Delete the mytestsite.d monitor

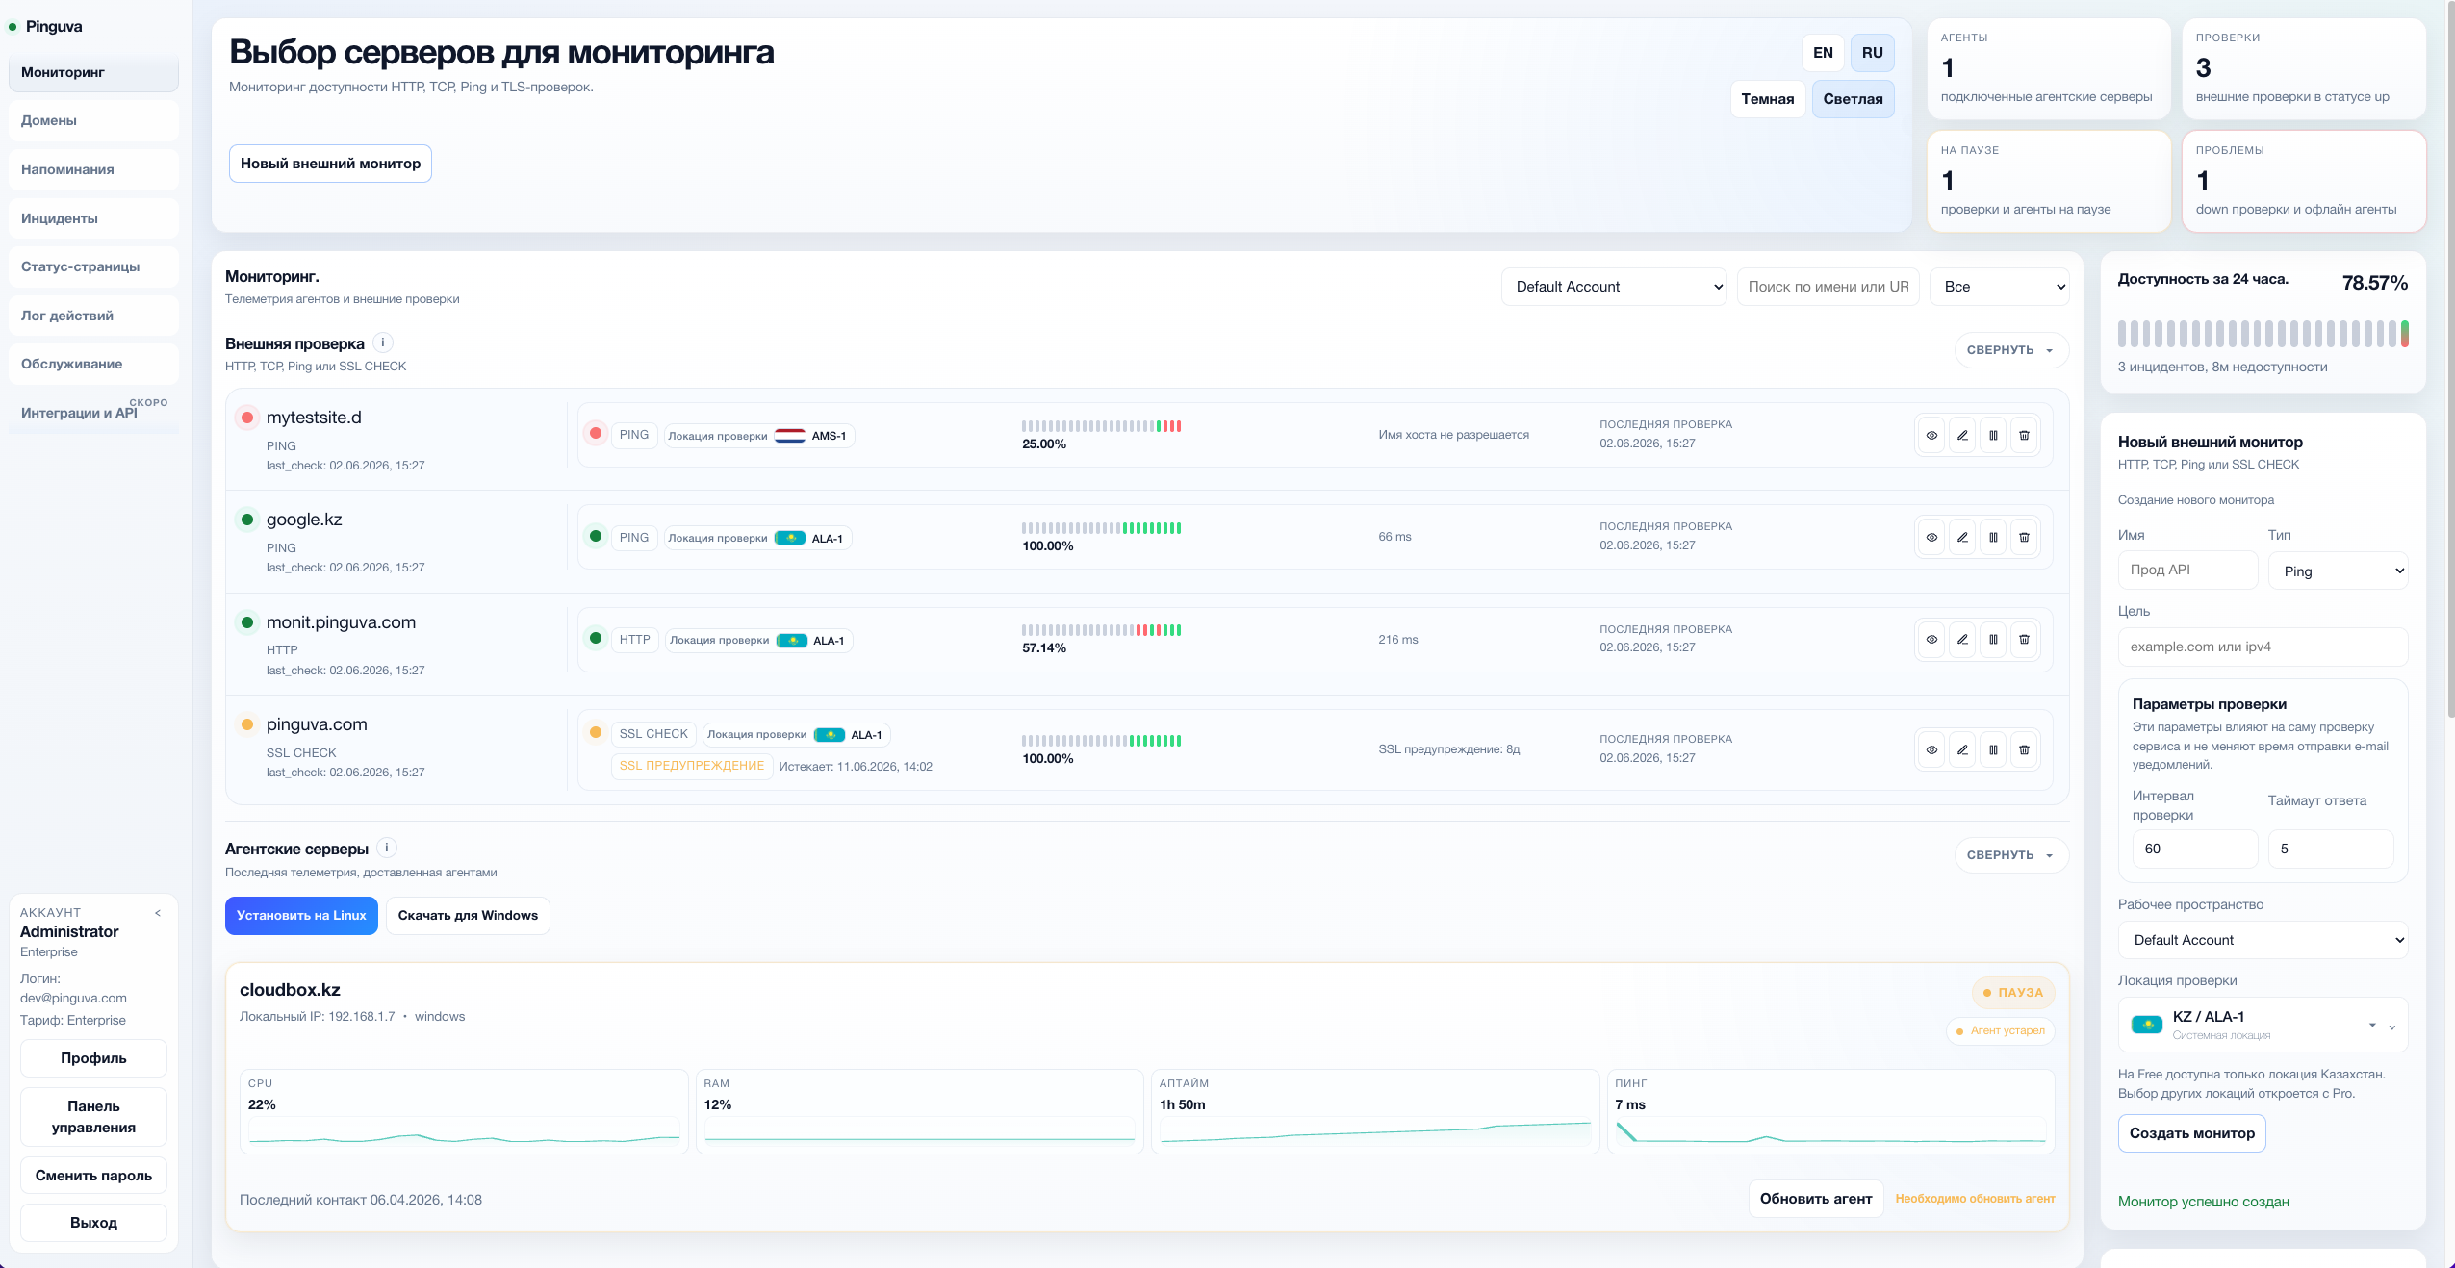click(x=2024, y=435)
